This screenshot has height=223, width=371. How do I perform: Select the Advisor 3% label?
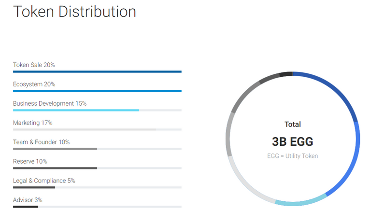[x=28, y=200]
